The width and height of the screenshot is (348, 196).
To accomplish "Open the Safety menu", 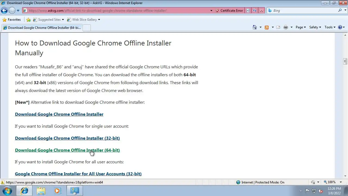I will click(315, 27).
